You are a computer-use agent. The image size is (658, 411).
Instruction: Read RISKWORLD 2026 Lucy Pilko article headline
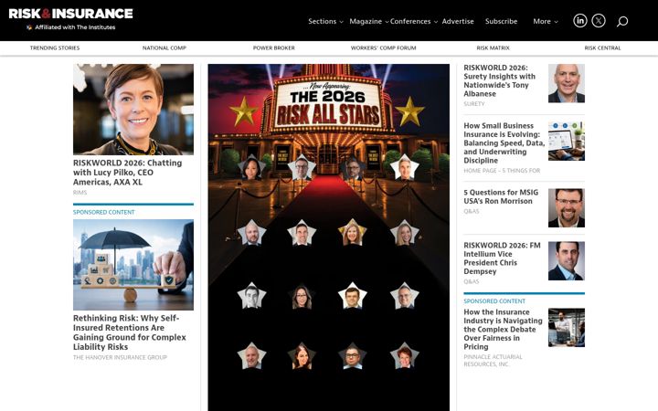coord(128,173)
